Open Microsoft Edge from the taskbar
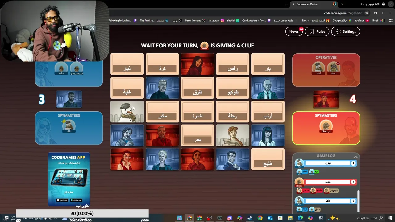 click(300, 218)
